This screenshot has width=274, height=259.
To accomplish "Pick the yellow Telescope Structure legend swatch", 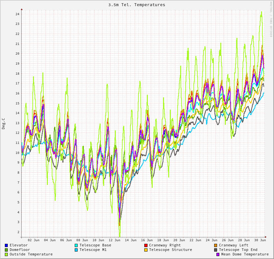I will 146,250.
